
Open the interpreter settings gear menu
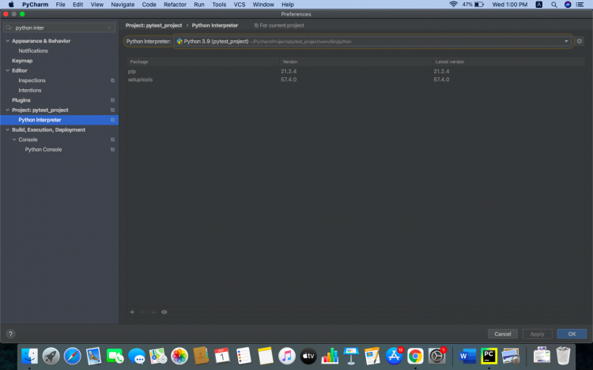pos(579,41)
